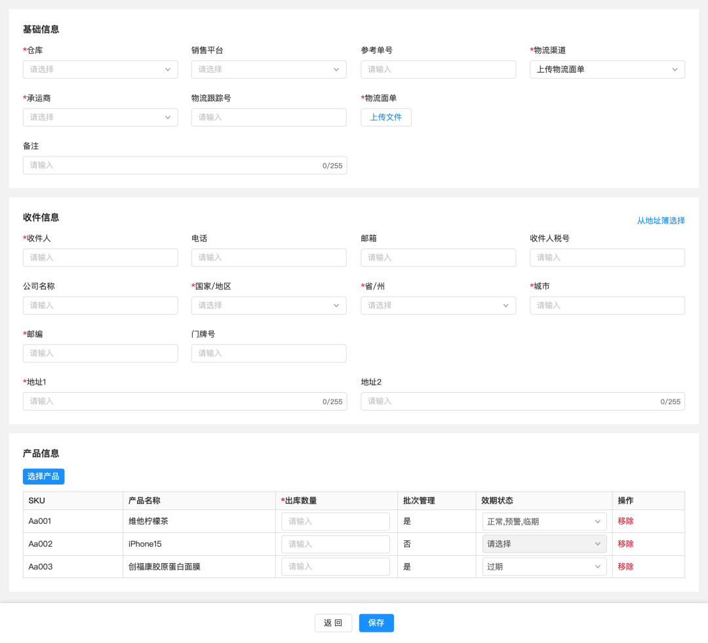Click the 保存 save button

[x=376, y=623]
